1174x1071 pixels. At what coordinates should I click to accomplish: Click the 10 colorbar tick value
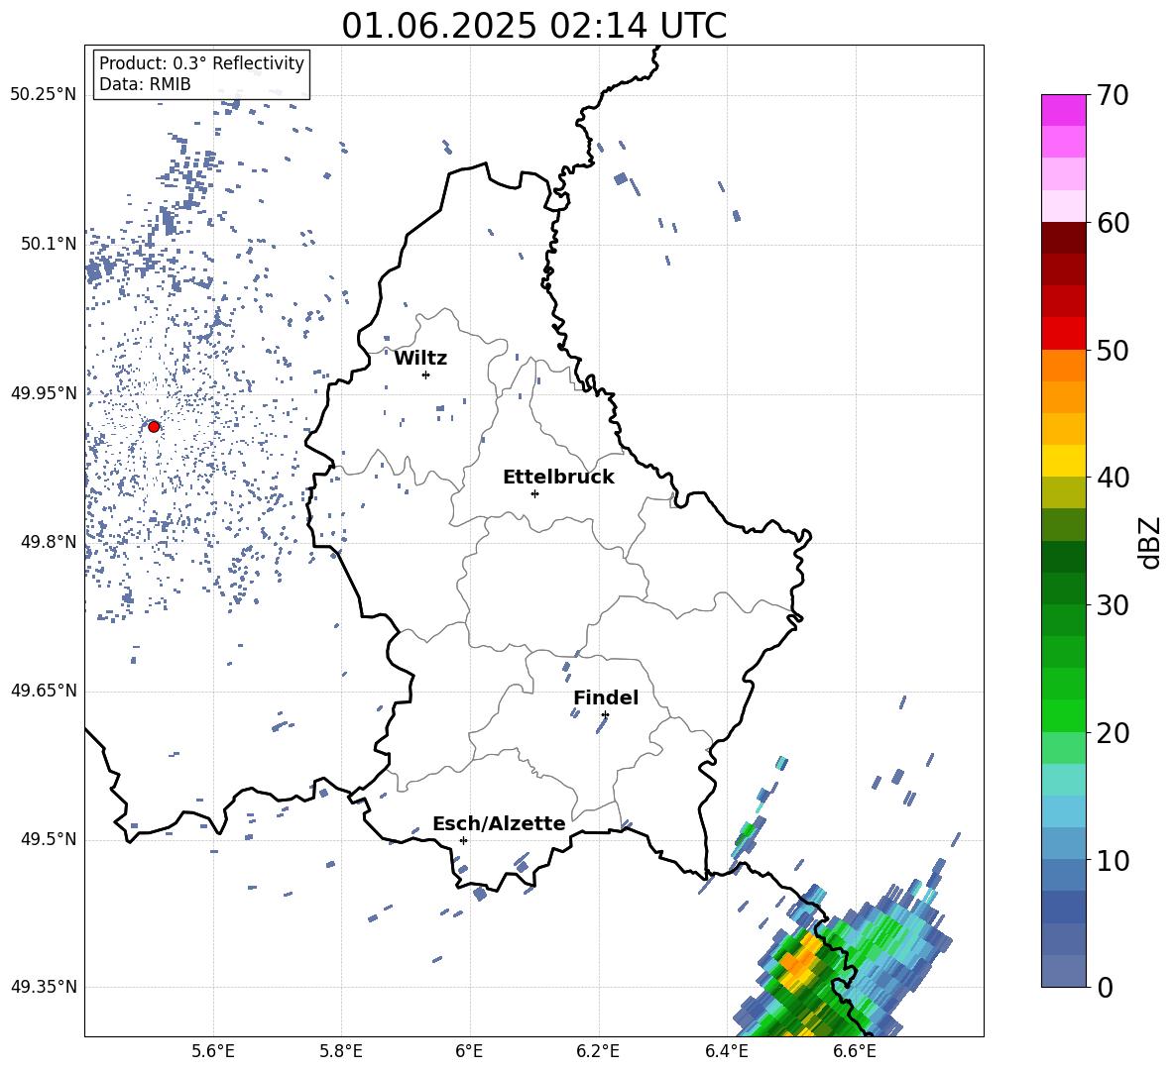[x=1113, y=860]
